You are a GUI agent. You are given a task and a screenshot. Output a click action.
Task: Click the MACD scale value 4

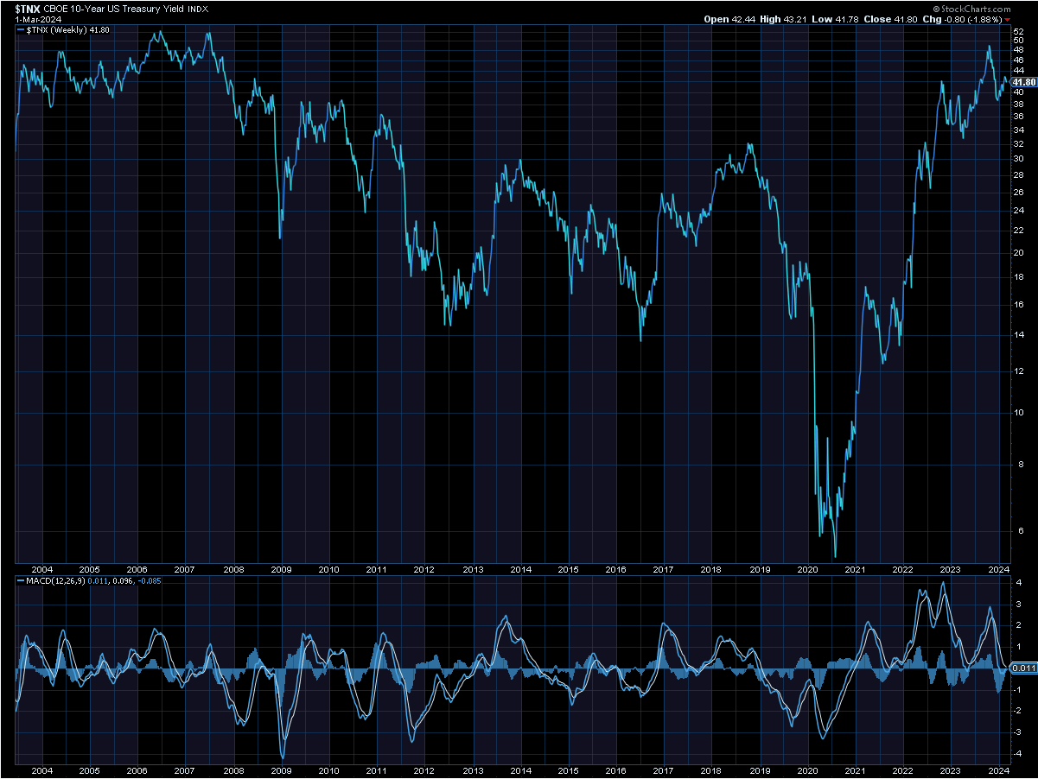coord(1019,584)
